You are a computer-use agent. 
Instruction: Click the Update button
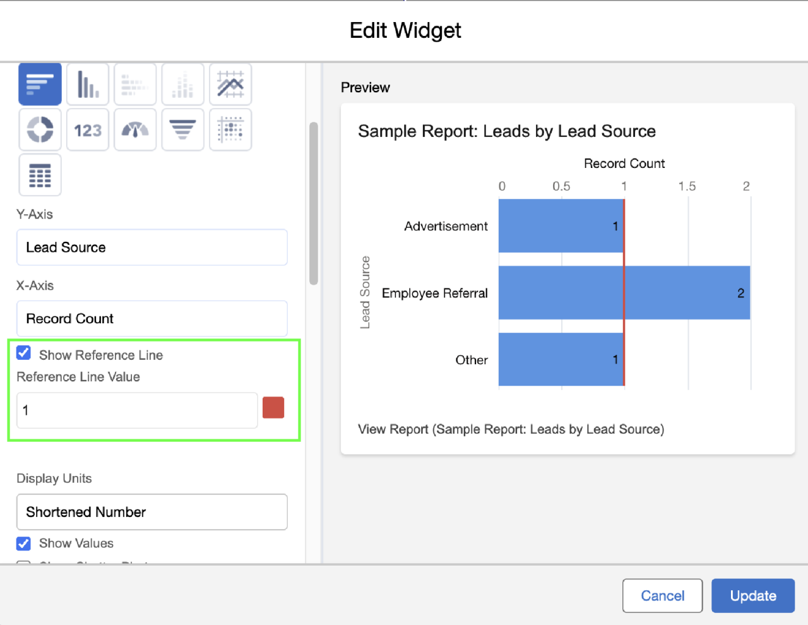(x=752, y=596)
